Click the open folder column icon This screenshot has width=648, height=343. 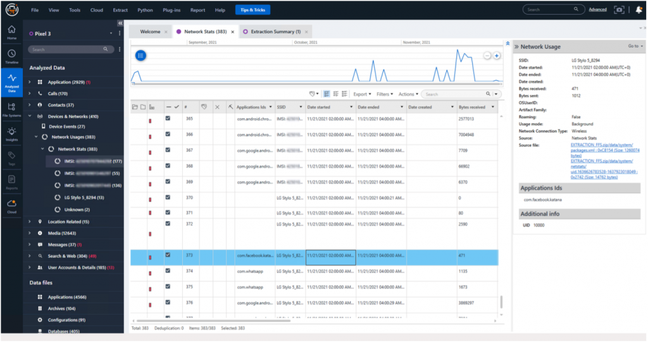(135, 107)
